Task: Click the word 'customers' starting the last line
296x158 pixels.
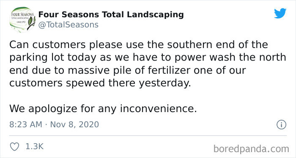Action: [36, 83]
